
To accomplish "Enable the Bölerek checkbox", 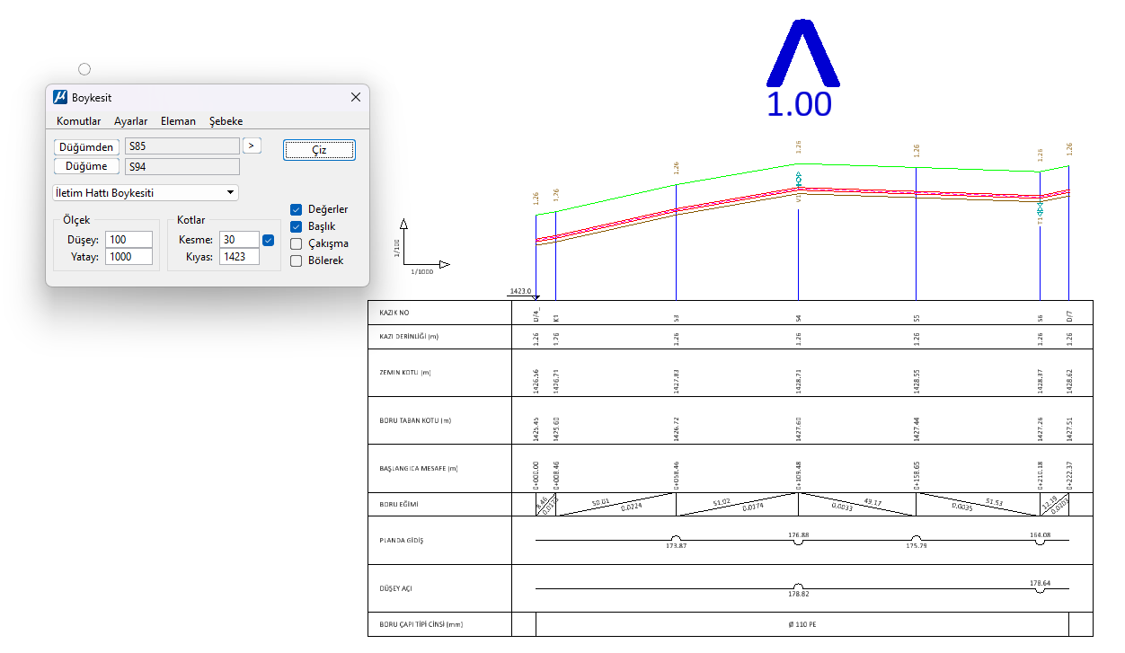I will (x=297, y=260).
